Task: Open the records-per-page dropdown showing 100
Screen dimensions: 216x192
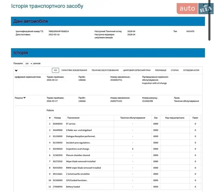Action: click(28, 63)
